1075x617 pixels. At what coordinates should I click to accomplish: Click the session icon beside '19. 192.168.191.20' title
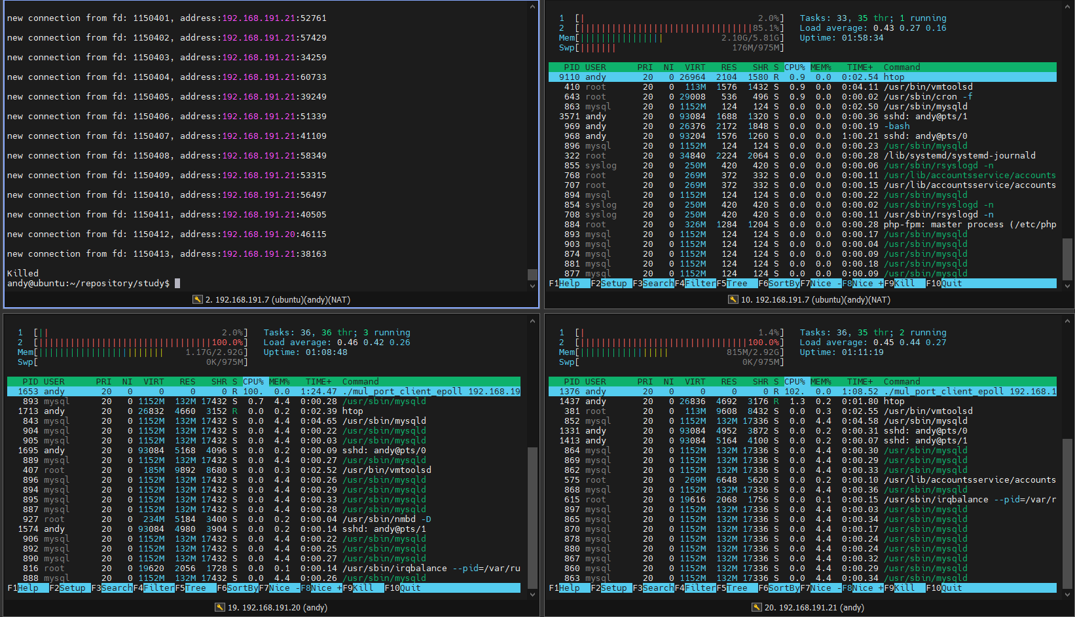[219, 607]
